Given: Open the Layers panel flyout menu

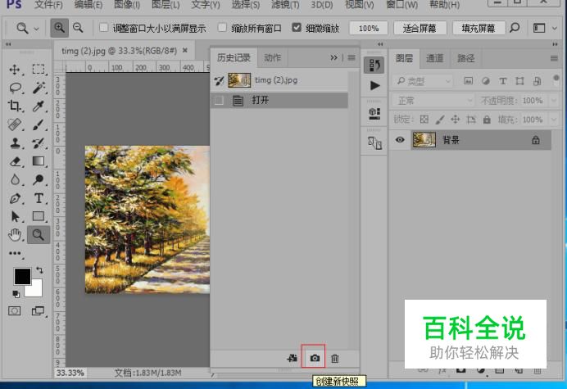Looking at the screenshot, I should click(554, 58).
